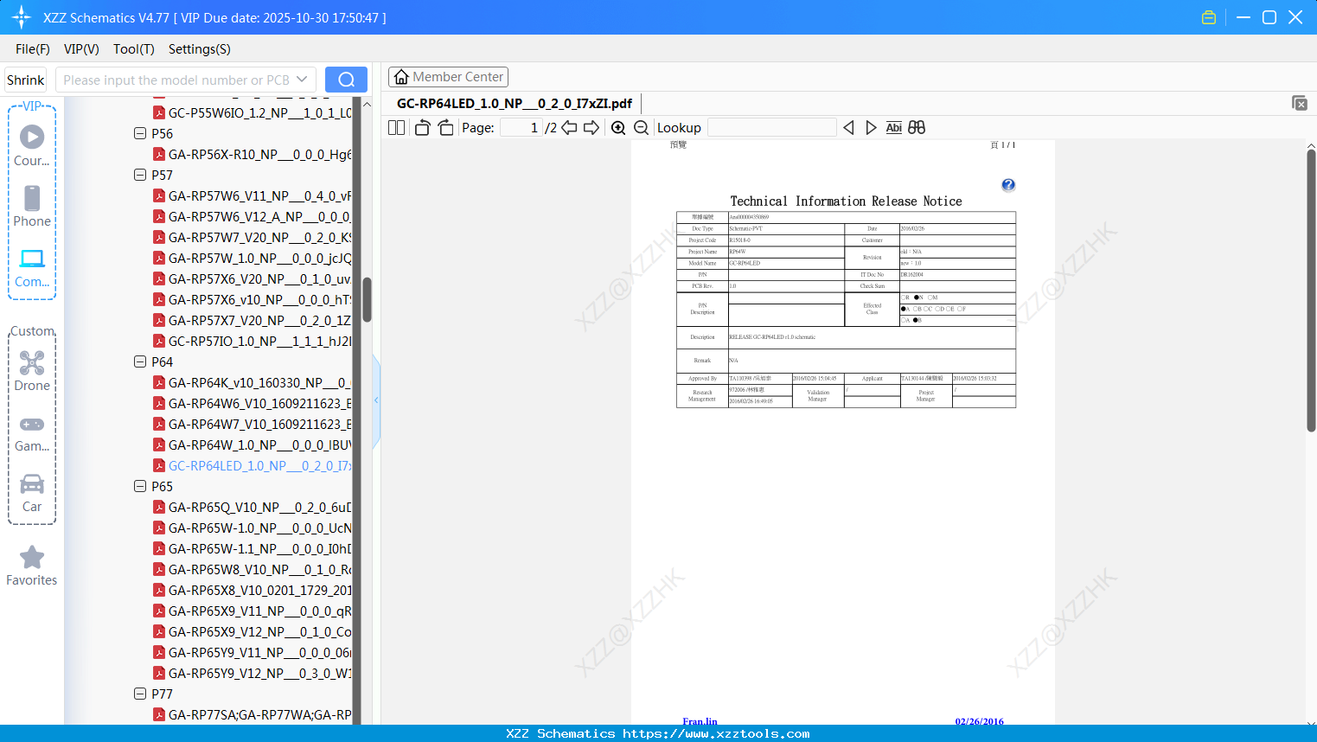Viewport: 1317px width, 742px height.
Task: Open GA-RP77SA;GA-RP77WA file
Action: (253, 714)
